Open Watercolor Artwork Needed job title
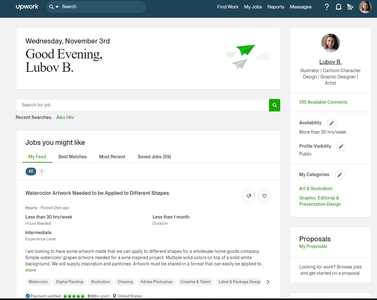 coord(97,193)
